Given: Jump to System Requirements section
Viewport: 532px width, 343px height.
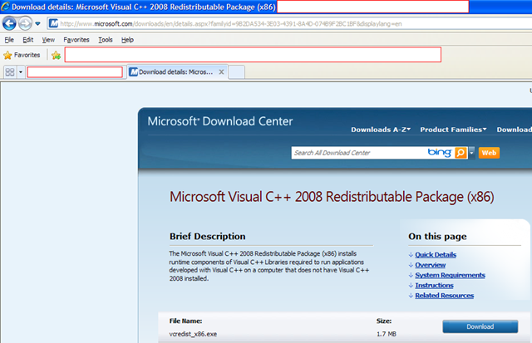Looking at the screenshot, I should click(x=450, y=275).
